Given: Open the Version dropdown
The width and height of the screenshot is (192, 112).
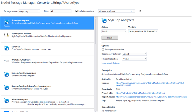Looking at the screenshot, I should 143,31.
